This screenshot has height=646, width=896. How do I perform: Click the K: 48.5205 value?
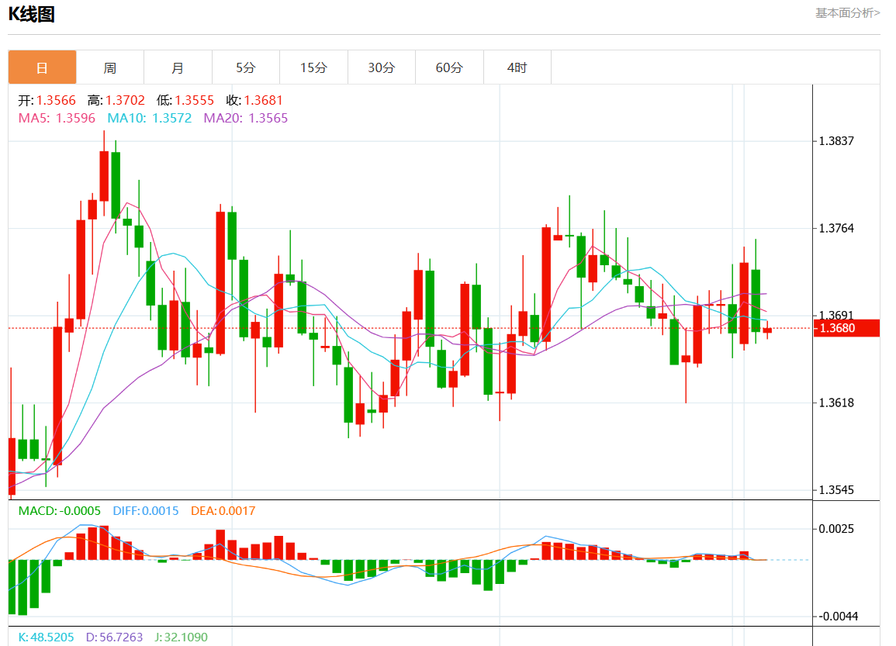pos(46,637)
